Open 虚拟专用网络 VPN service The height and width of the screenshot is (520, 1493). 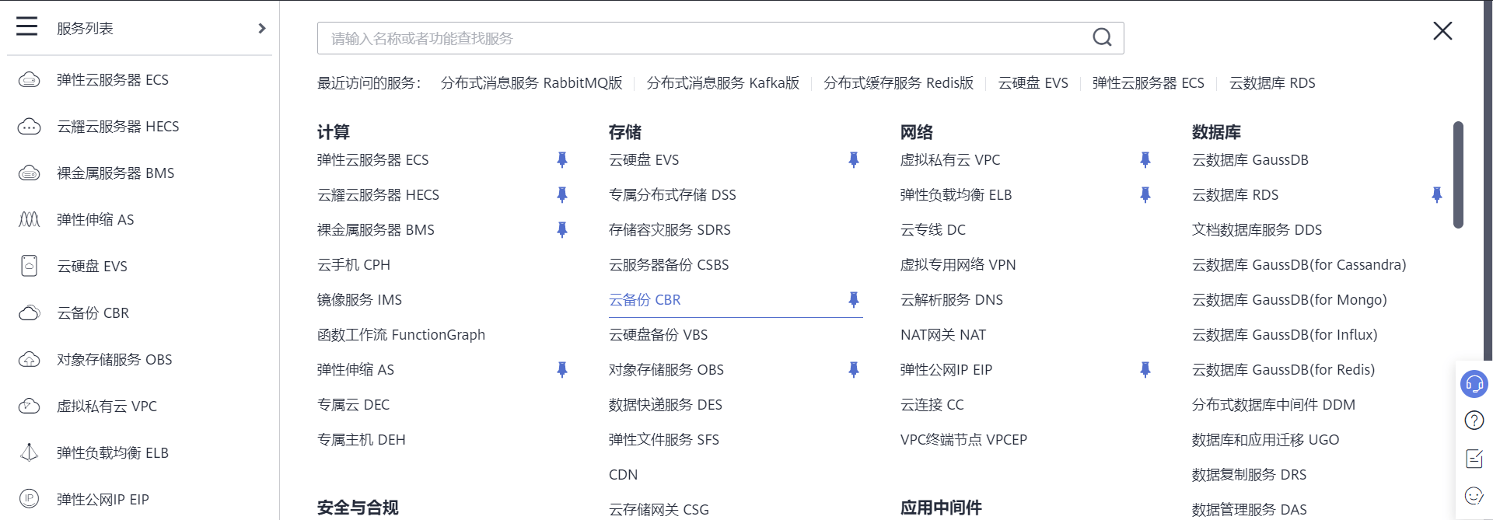click(958, 265)
